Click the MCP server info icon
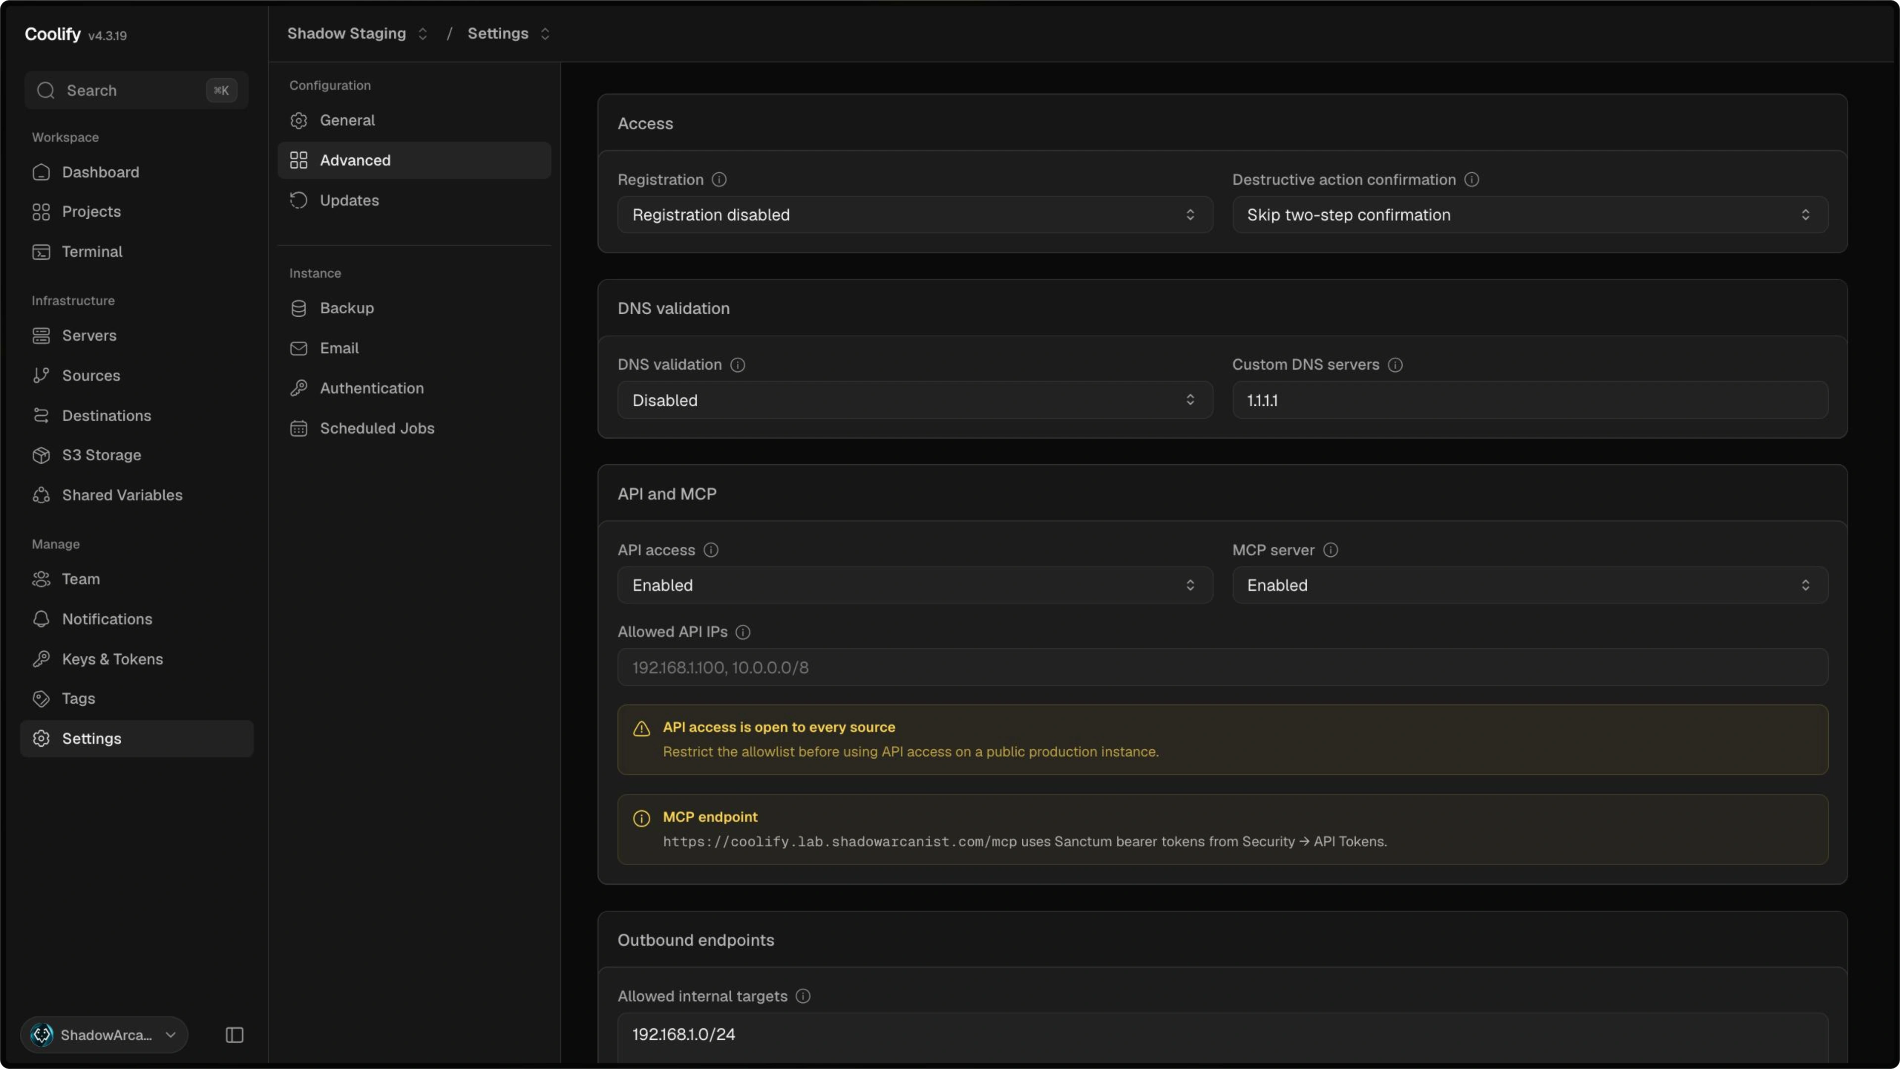Screen dimensions: 1900x1069 [1330, 550]
